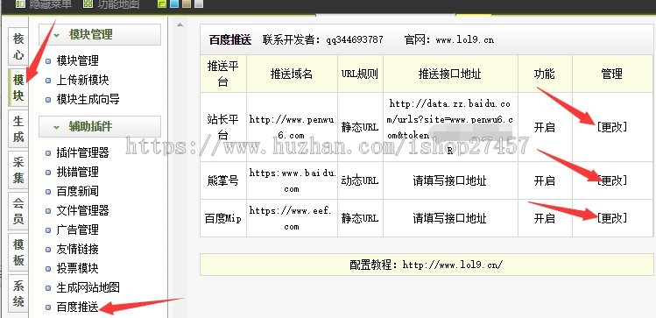Click the 站长平台 platform cell
The height and width of the screenshot is (318, 656).
(223, 127)
